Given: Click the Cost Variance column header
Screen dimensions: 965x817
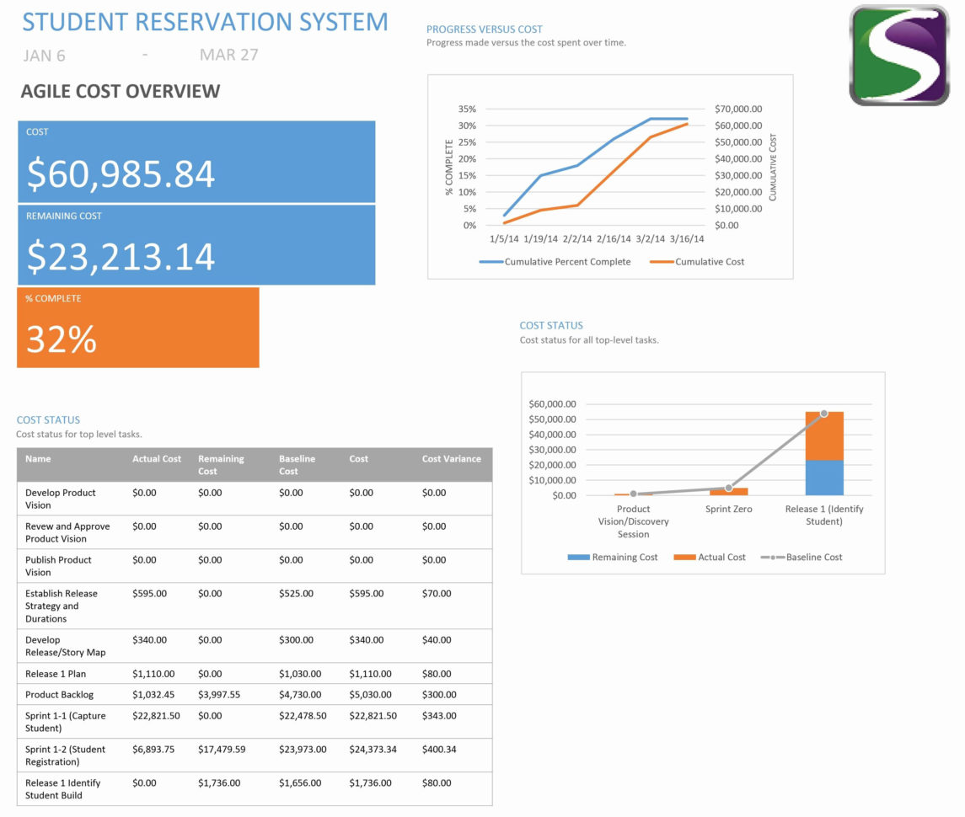Looking at the screenshot, I should point(451,459).
